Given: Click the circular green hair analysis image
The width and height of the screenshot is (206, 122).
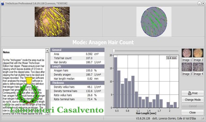Looking at the screenshot, I should (x=154, y=22).
